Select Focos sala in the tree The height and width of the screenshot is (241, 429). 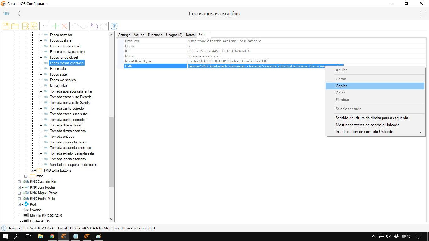point(58,69)
